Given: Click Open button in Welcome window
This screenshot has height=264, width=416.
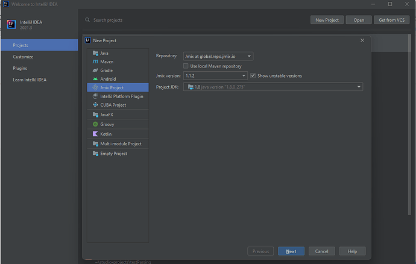Looking at the screenshot, I should 359,20.
